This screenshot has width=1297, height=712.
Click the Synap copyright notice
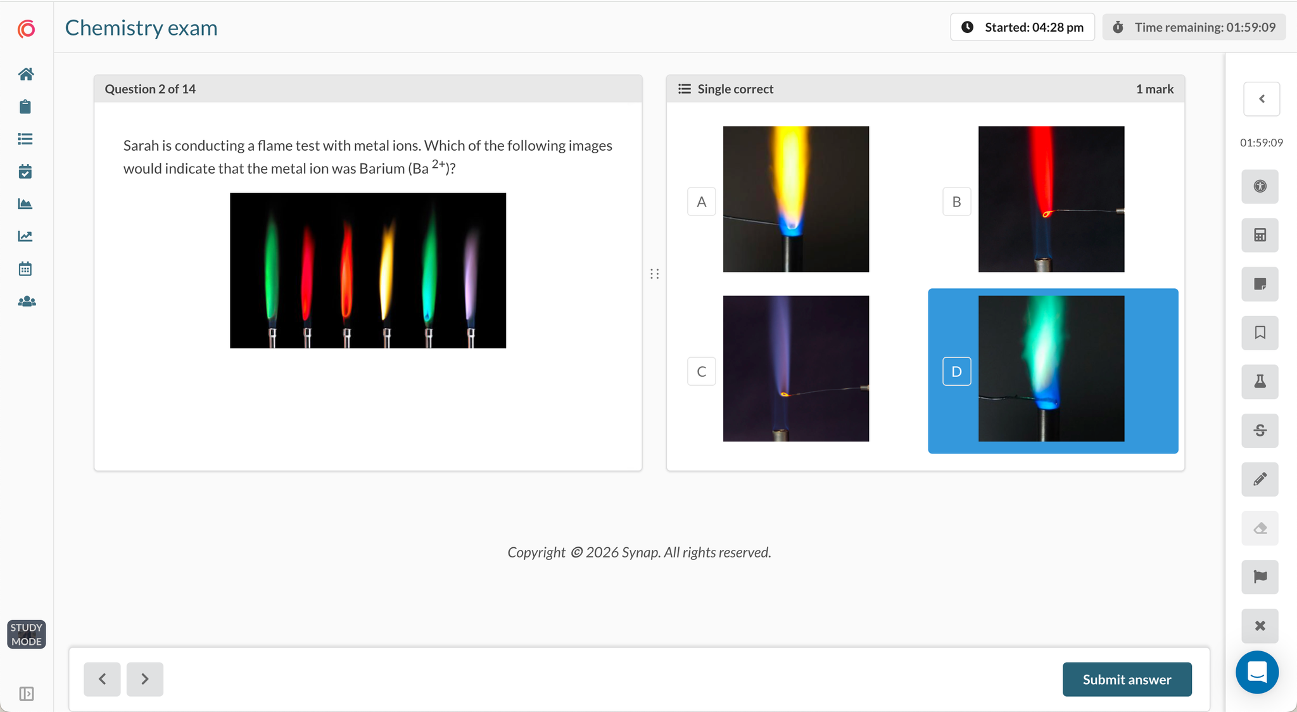[639, 552]
